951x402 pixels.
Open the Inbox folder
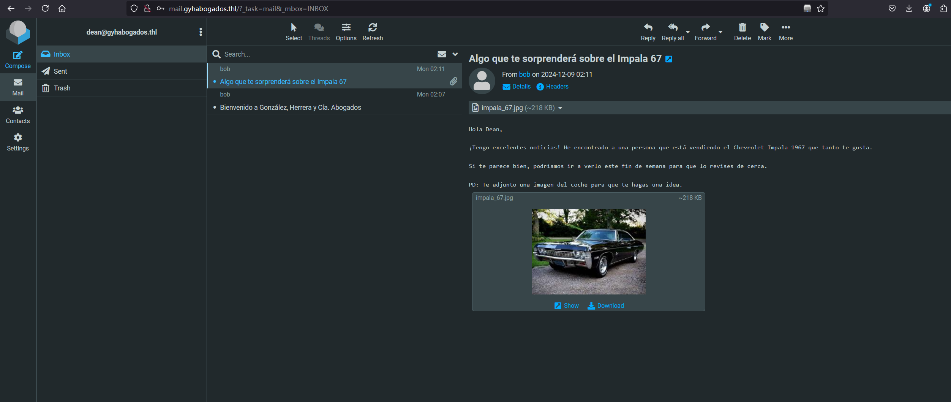[122, 54]
